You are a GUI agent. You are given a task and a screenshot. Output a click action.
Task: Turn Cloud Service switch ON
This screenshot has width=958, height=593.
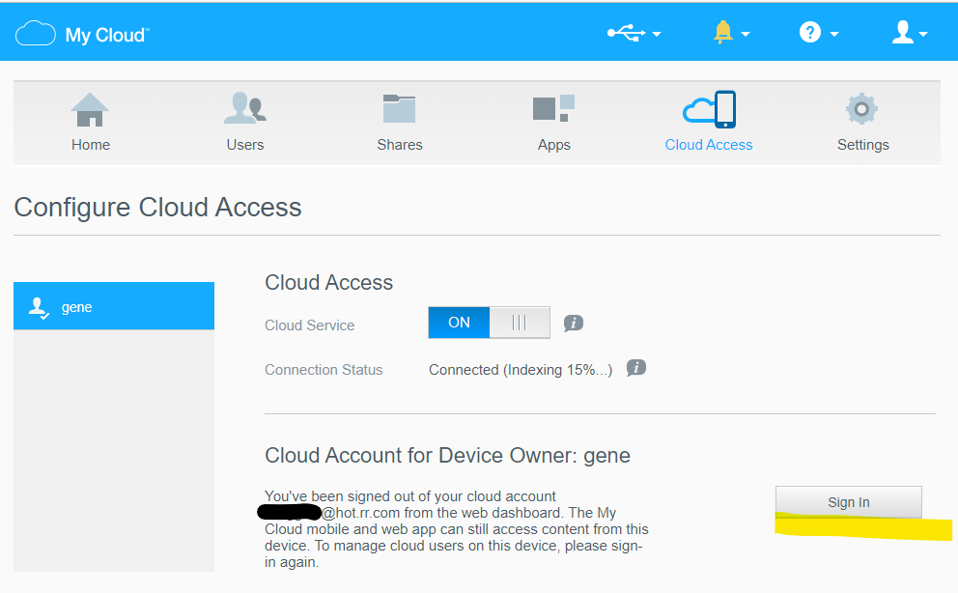460,323
